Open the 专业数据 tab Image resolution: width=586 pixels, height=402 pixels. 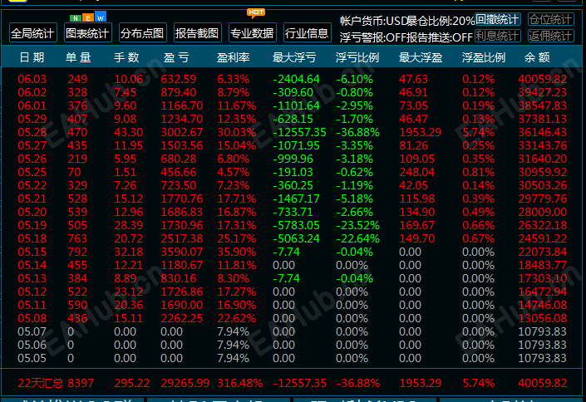point(252,33)
